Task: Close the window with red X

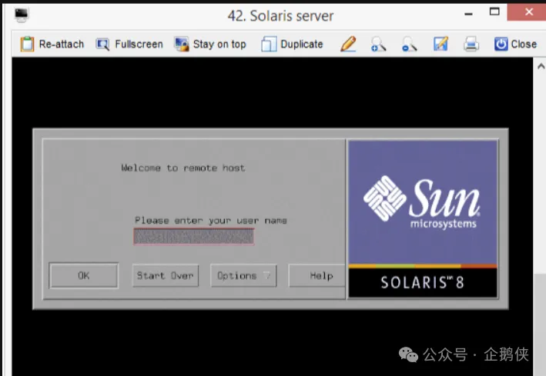Action: pos(529,12)
